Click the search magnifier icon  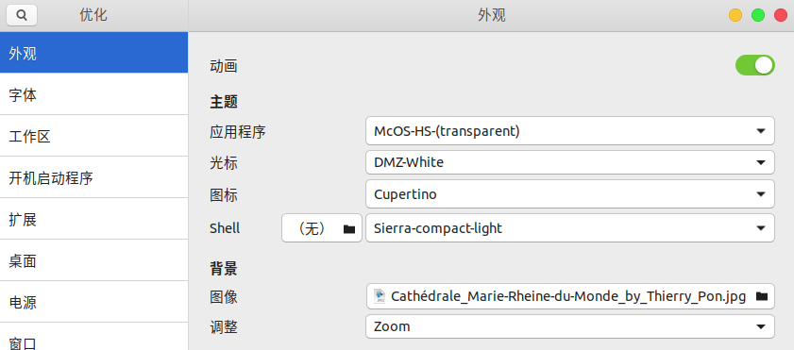coord(22,15)
